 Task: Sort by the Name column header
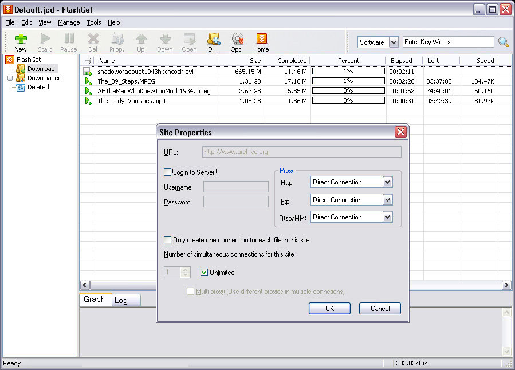[x=156, y=61]
